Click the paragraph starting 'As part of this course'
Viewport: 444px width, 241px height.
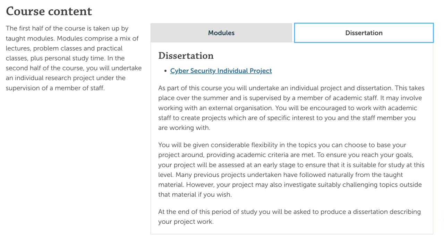pos(292,108)
